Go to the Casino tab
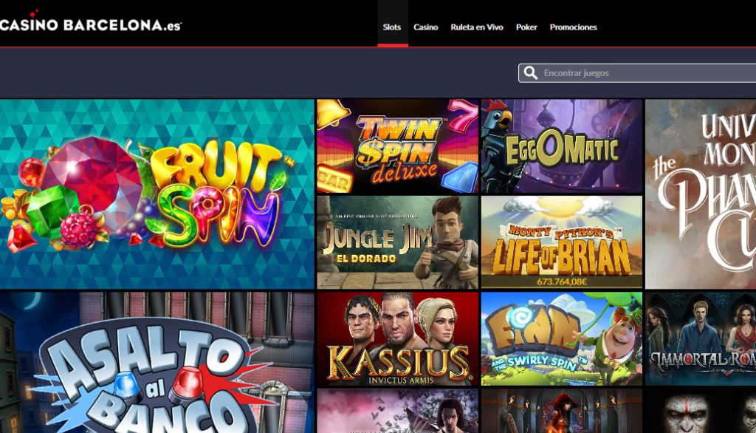This screenshot has width=756, height=433. 426,27
